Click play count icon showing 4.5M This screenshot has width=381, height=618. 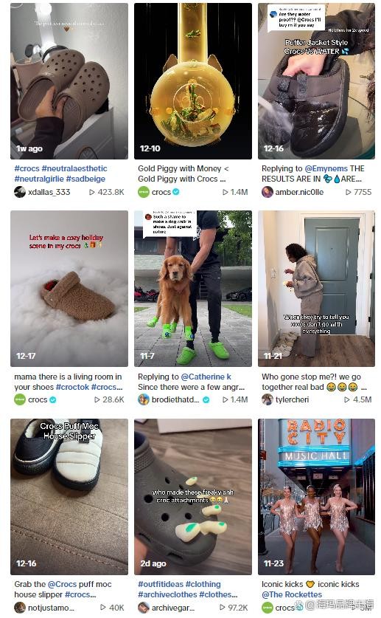tap(347, 399)
